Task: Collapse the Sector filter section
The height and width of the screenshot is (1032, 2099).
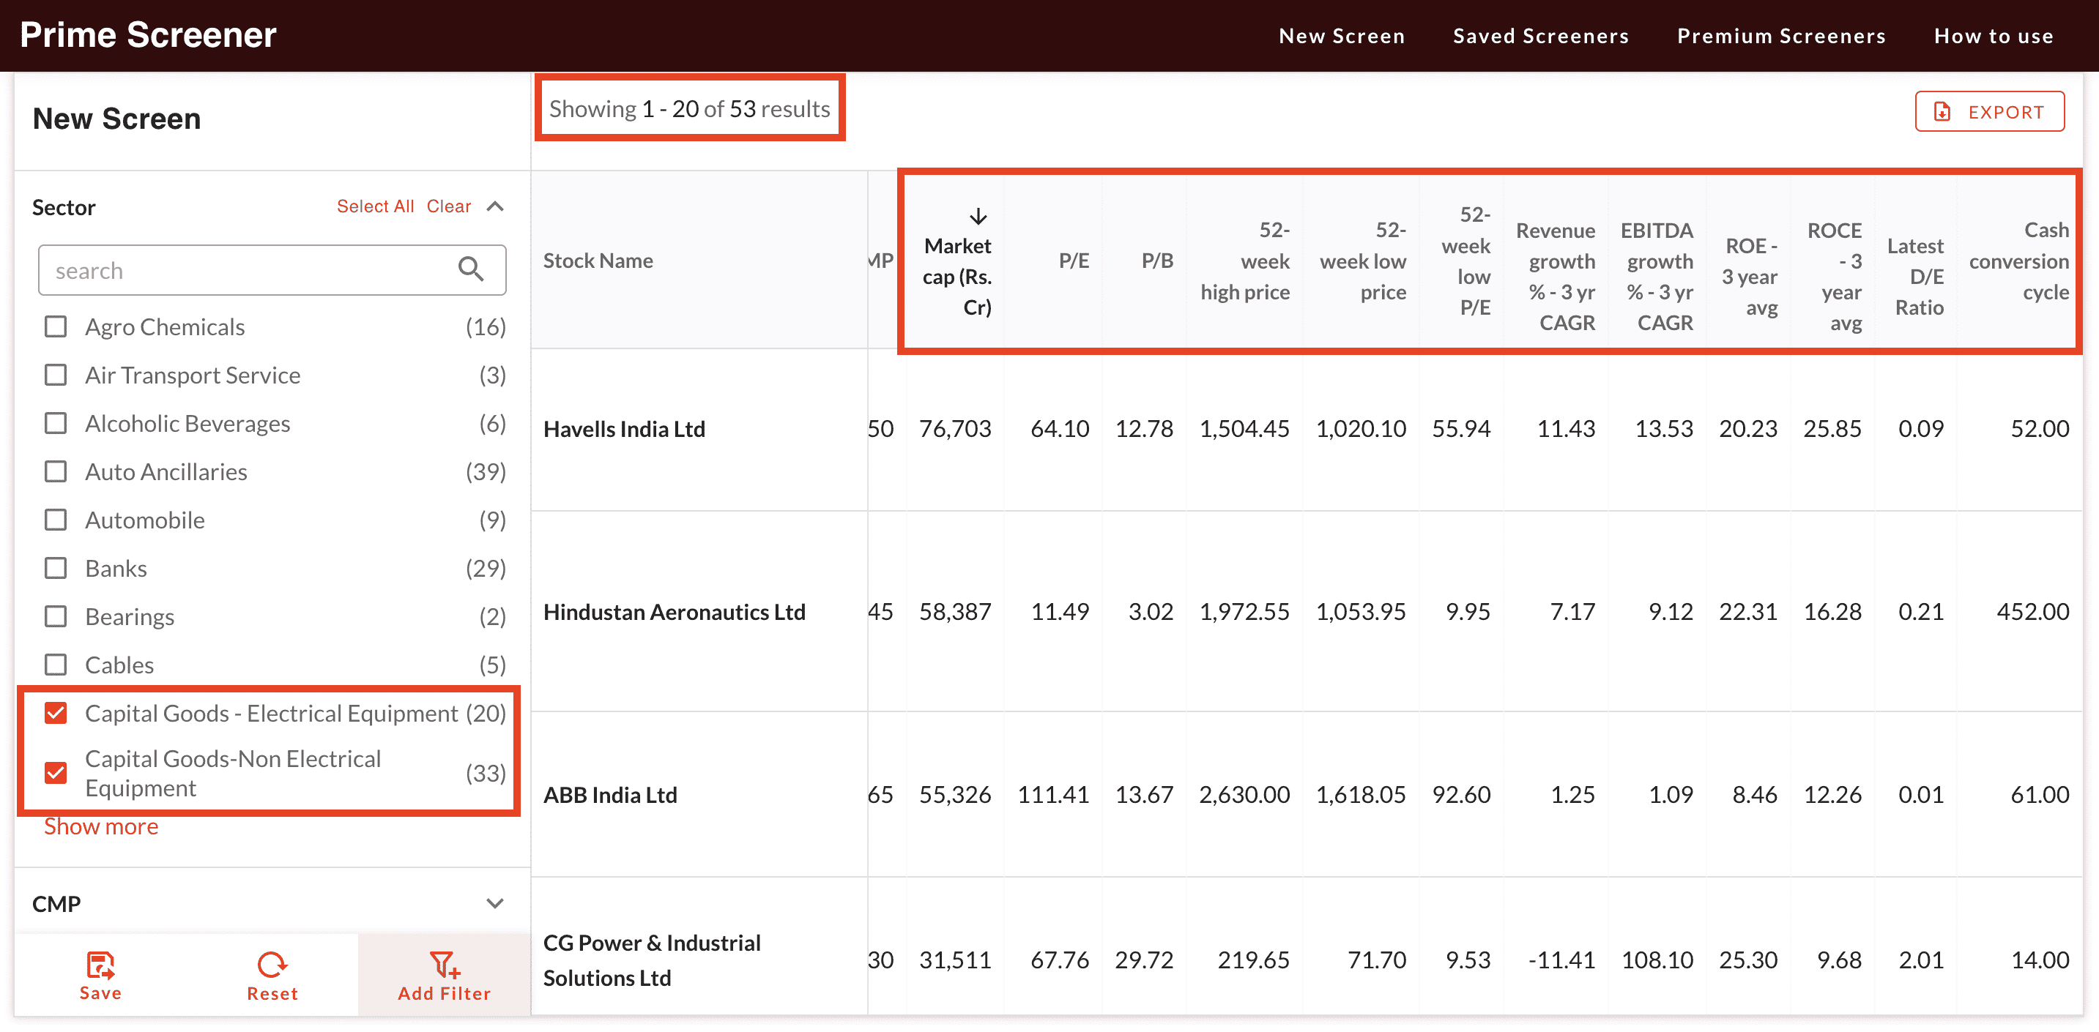Action: click(494, 206)
